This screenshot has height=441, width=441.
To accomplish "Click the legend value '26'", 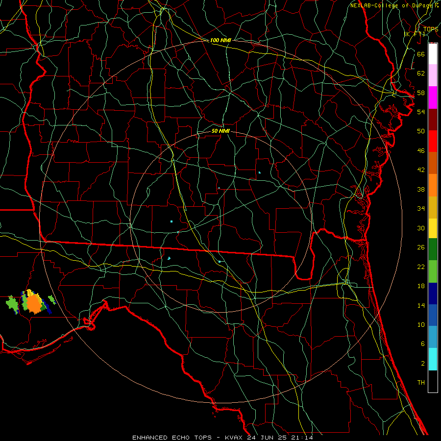I will pos(421,247).
